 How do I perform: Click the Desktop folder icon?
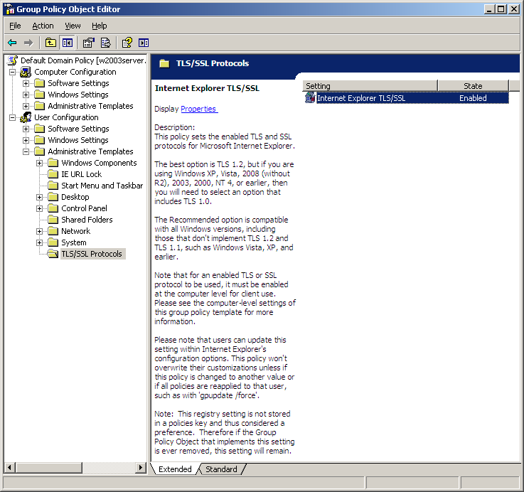click(x=53, y=197)
